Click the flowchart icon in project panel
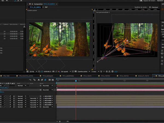Image resolution: width=164 pixels, height=123 pixels. pyautogui.click(x=24, y=27)
